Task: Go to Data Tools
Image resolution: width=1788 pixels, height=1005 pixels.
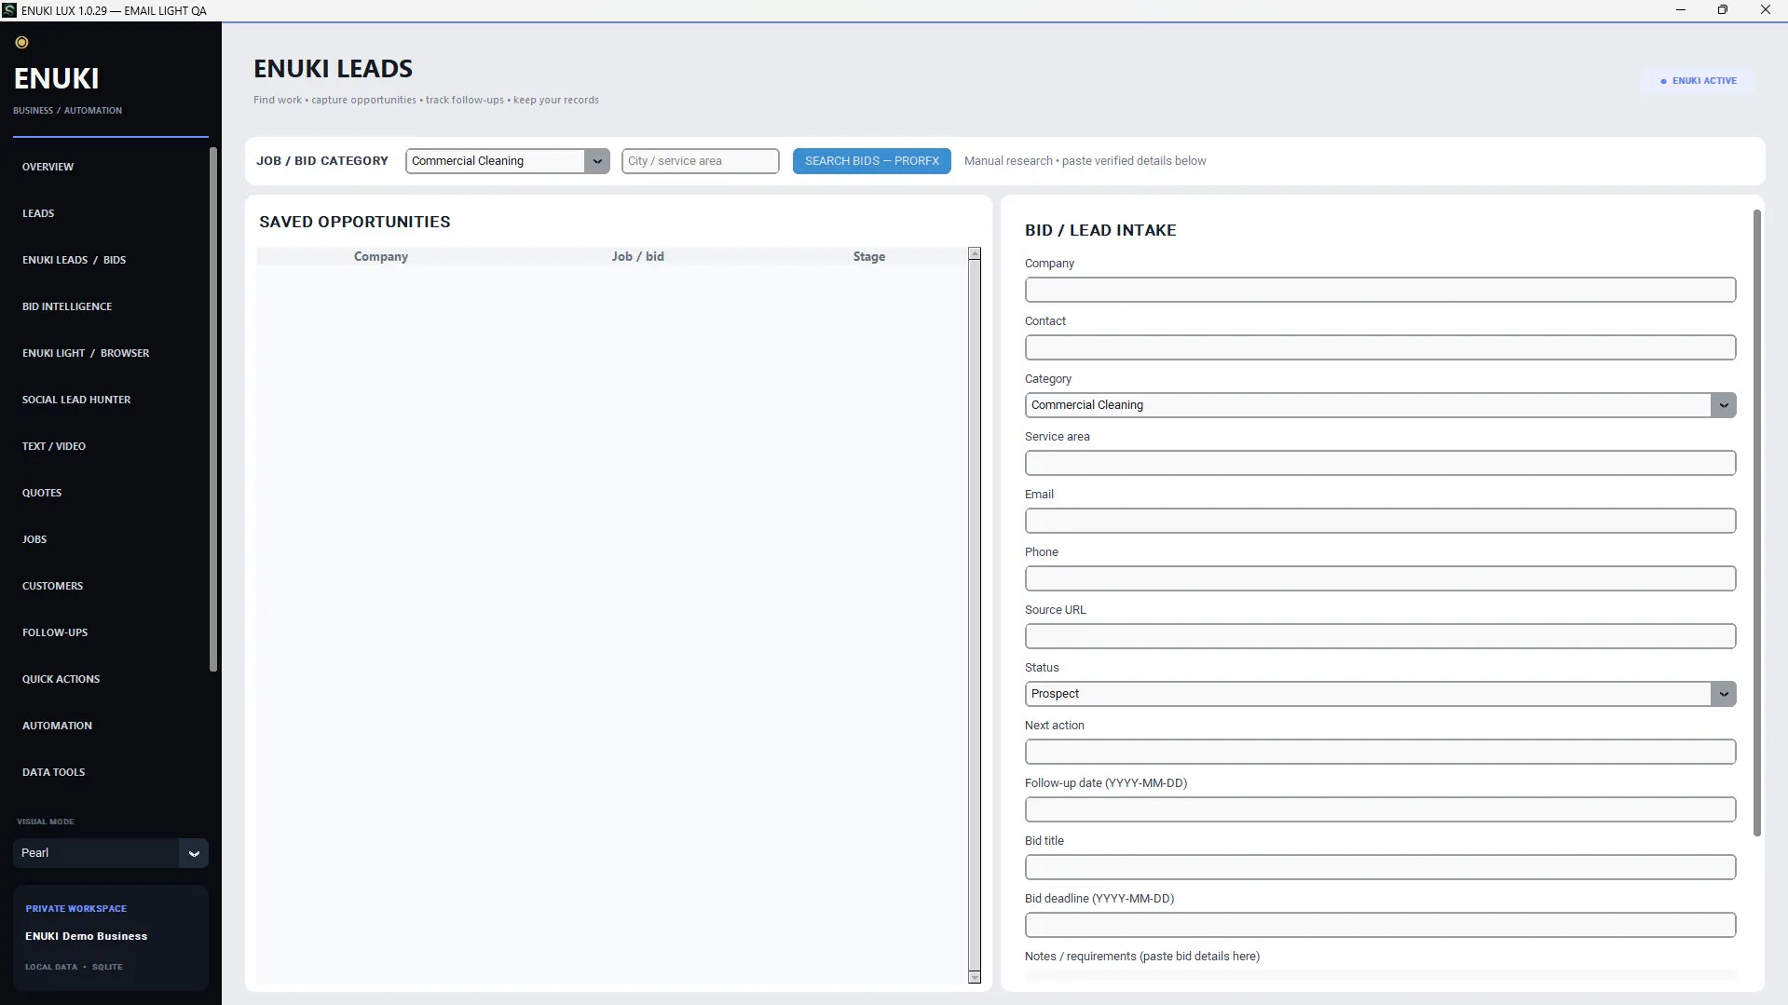Action: click(x=53, y=772)
